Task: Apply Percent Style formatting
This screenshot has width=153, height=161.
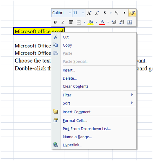Action: [116, 13]
